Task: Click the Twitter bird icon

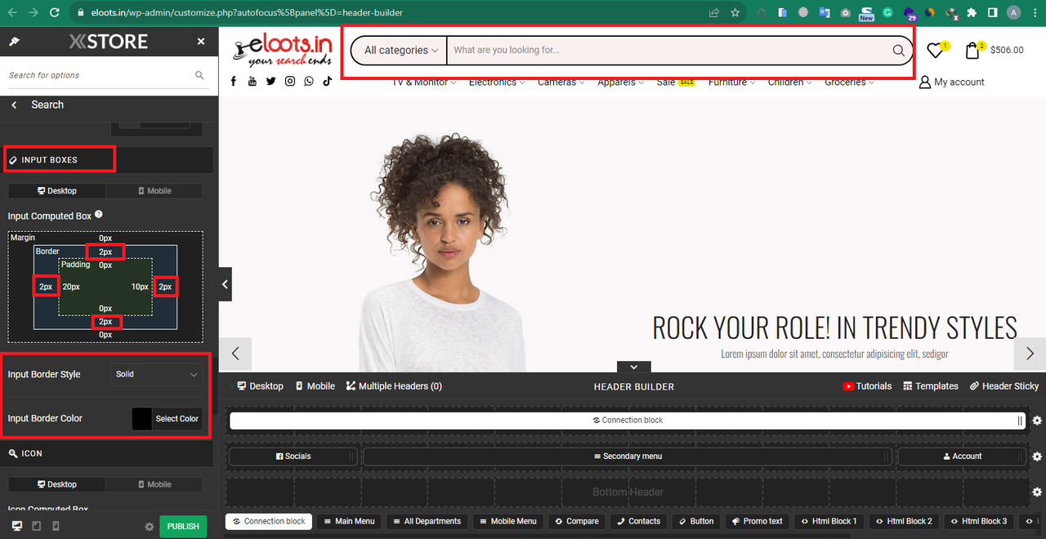Action: (x=270, y=81)
